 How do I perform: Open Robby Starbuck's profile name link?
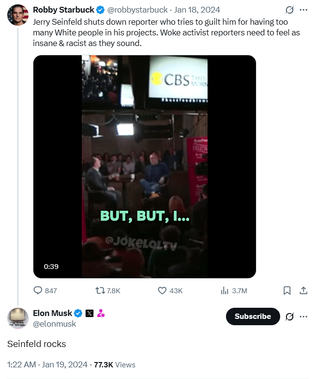63,10
